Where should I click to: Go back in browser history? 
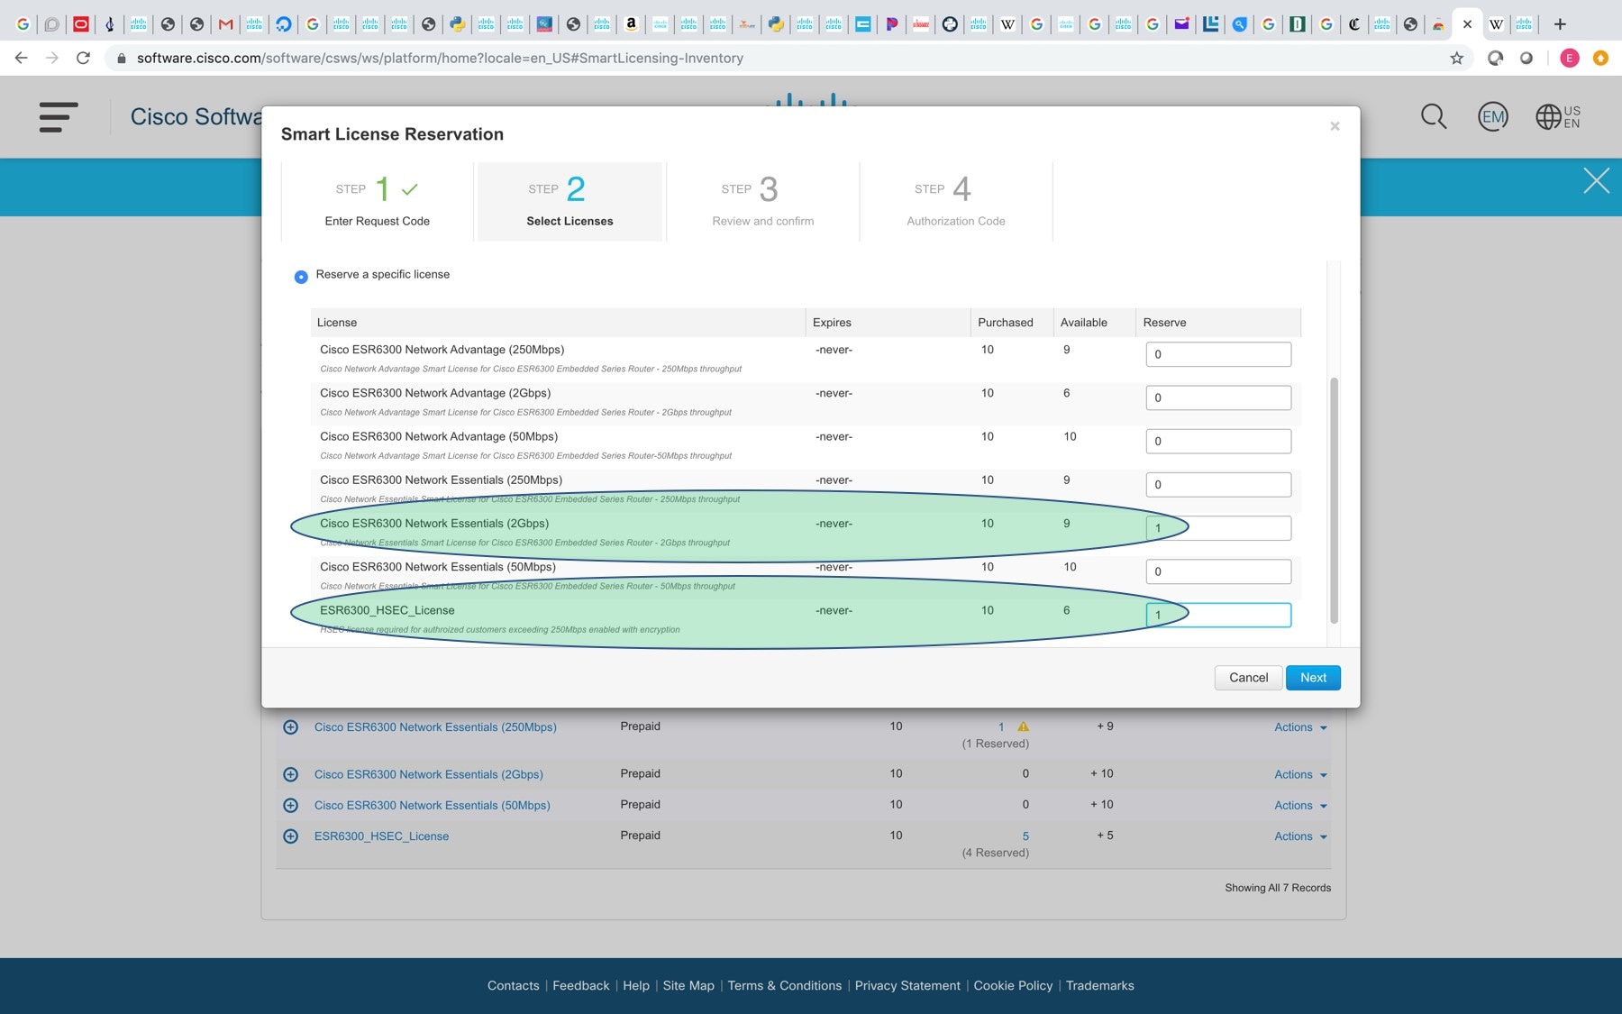pos(22,58)
